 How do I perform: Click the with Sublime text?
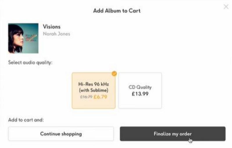[93, 90]
